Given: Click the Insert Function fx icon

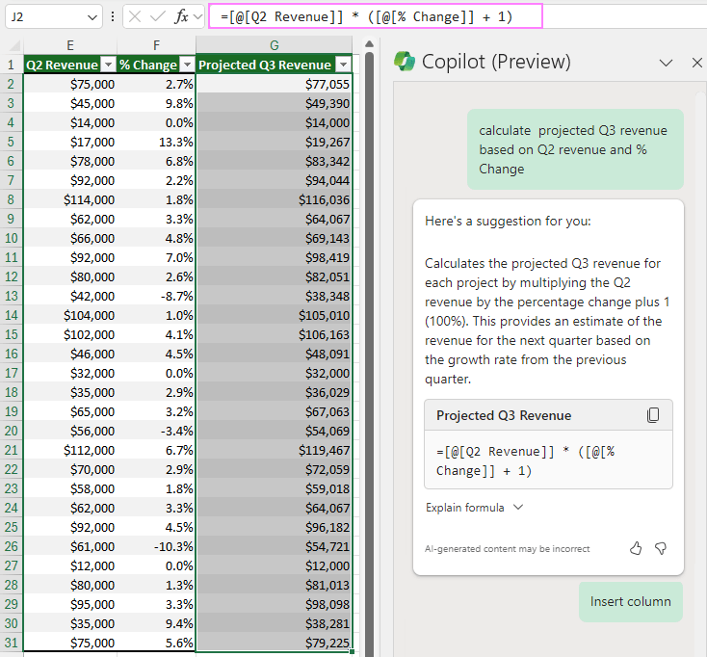Looking at the screenshot, I should 181,16.
